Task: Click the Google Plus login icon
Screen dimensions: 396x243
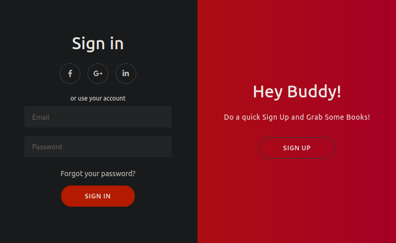Action: tap(98, 74)
